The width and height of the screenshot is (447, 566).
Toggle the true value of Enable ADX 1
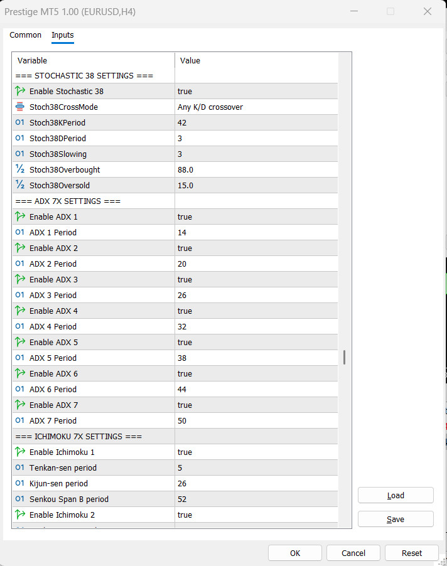click(x=256, y=216)
